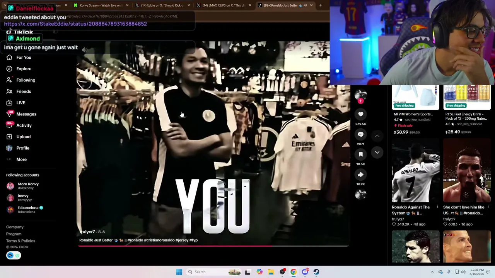Click the Program footer link
The height and width of the screenshot is (278, 495).
[14, 234]
